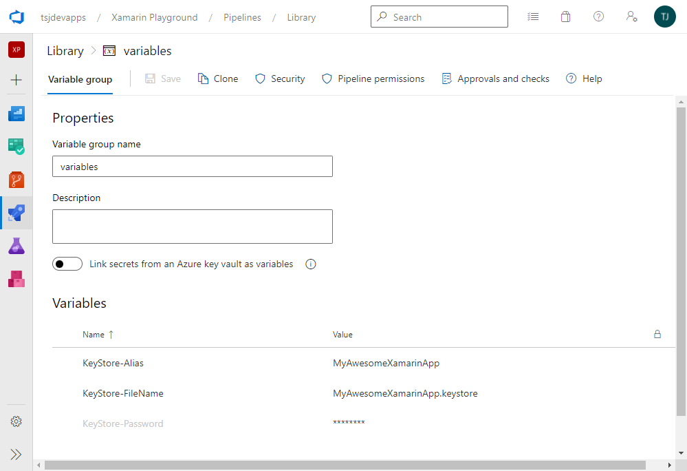
Task: Click the Variable group name field
Action: click(x=193, y=167)
